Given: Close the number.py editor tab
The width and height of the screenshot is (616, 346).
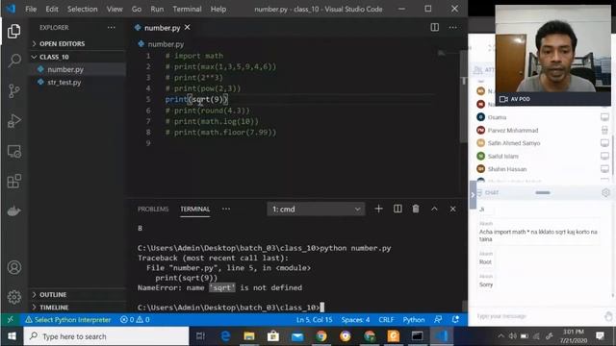Looking at the screenshot, I should (188, 28).
